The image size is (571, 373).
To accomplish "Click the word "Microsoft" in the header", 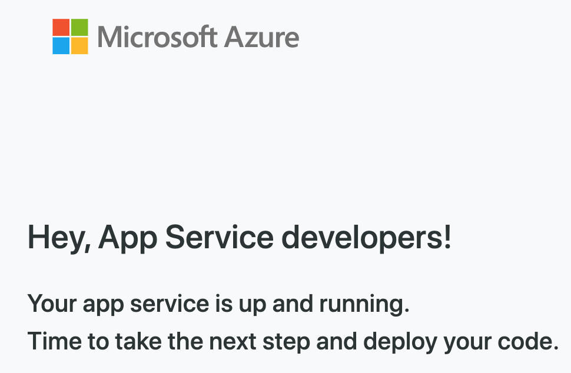I will (157, 37).
